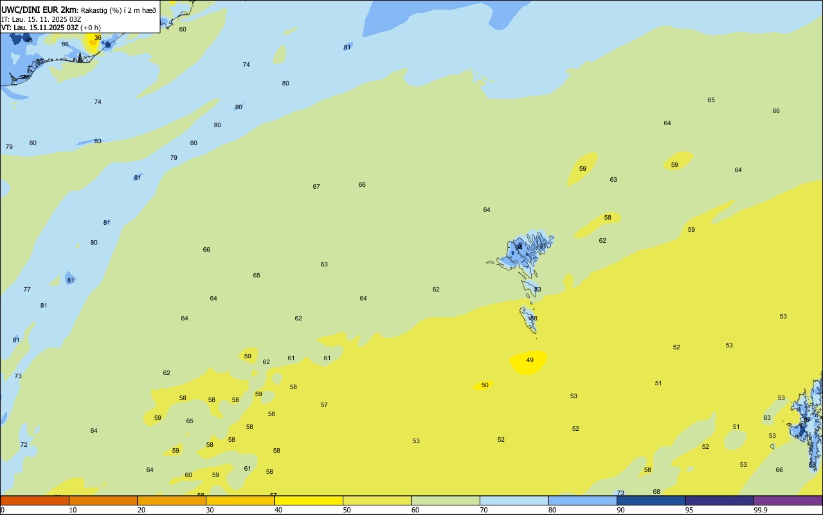
Task: Click the pale yellow 50–60 legend band
Action: coord(377,500)
